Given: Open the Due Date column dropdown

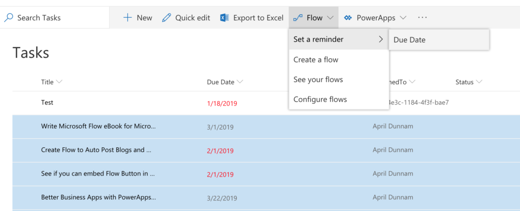Looking at the screenshot, I should pos(240,82).
